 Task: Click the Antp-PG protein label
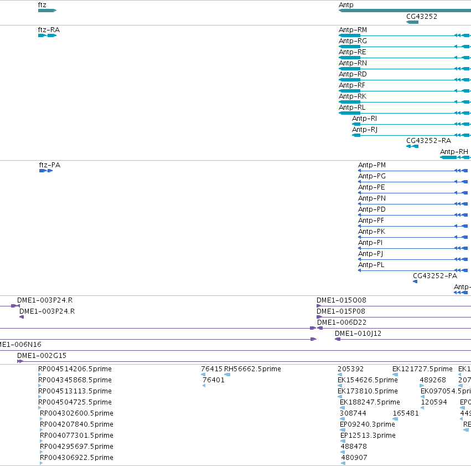[372, 176]
